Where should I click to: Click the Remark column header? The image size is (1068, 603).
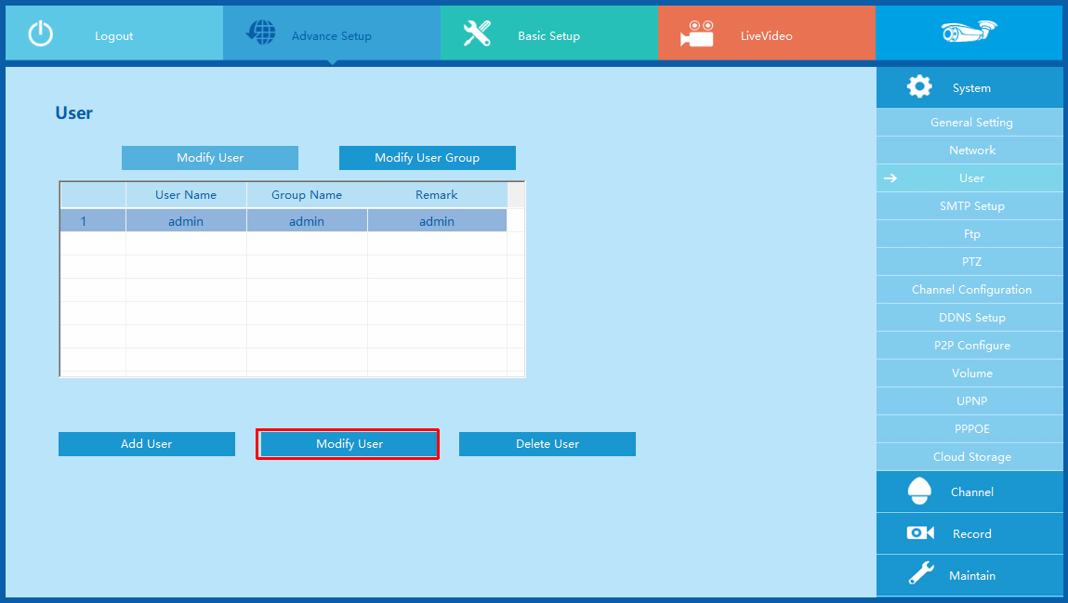[x=437, y=194]
